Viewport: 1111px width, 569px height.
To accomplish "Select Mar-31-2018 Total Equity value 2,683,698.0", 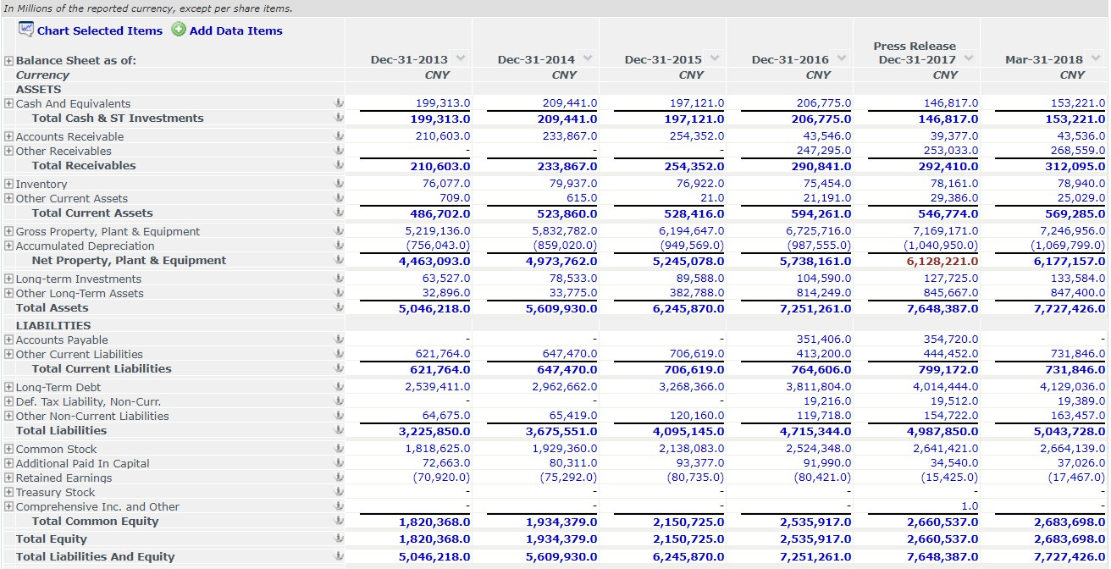I will point(1070,539).
